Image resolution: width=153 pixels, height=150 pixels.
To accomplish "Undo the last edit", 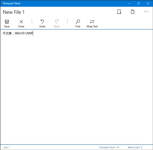I will click(42, 24).
